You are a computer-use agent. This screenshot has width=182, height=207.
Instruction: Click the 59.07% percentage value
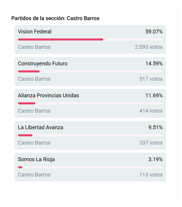(154, 32)
